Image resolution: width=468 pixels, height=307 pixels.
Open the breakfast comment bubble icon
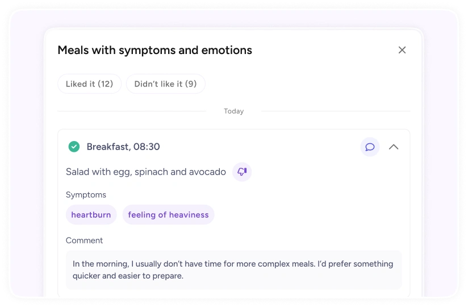370,147
